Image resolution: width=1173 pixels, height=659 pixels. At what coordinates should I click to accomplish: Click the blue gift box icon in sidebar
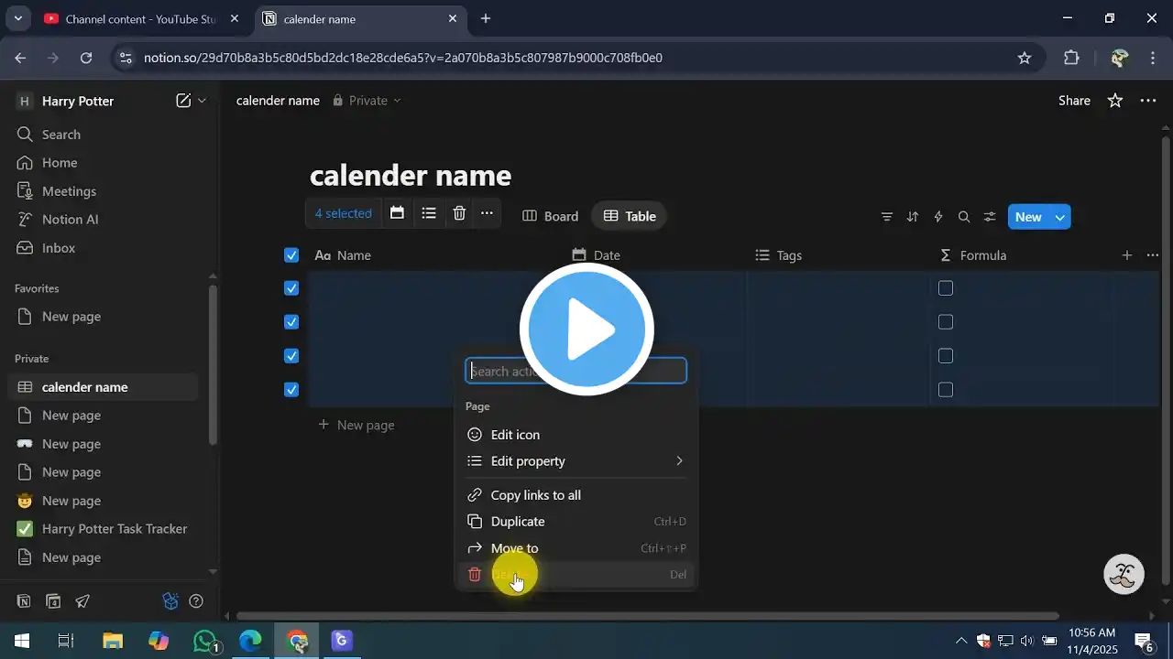click(170, 601)
